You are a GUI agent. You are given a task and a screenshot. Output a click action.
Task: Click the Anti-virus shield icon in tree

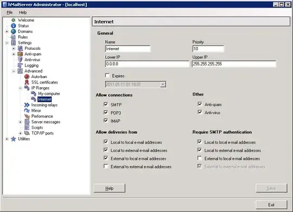coord(20,60)
